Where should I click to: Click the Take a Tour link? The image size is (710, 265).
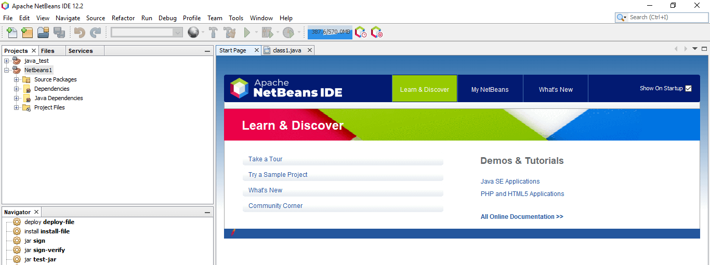[x=266, y=159]
